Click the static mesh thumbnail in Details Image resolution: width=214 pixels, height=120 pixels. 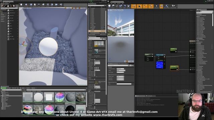(96, 51)
